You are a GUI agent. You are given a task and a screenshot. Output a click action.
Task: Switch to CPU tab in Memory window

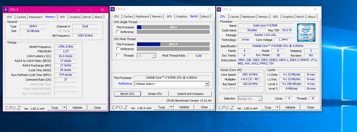10,17
